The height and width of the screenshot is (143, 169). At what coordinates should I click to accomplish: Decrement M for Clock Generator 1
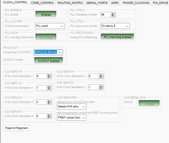[x=49, y=77]
